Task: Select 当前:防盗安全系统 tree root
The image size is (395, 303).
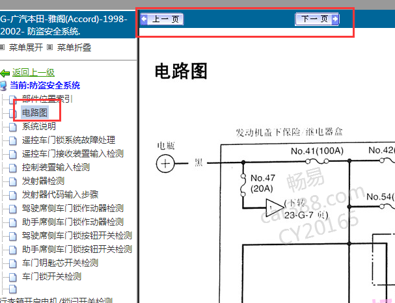Action: point(45,86)
